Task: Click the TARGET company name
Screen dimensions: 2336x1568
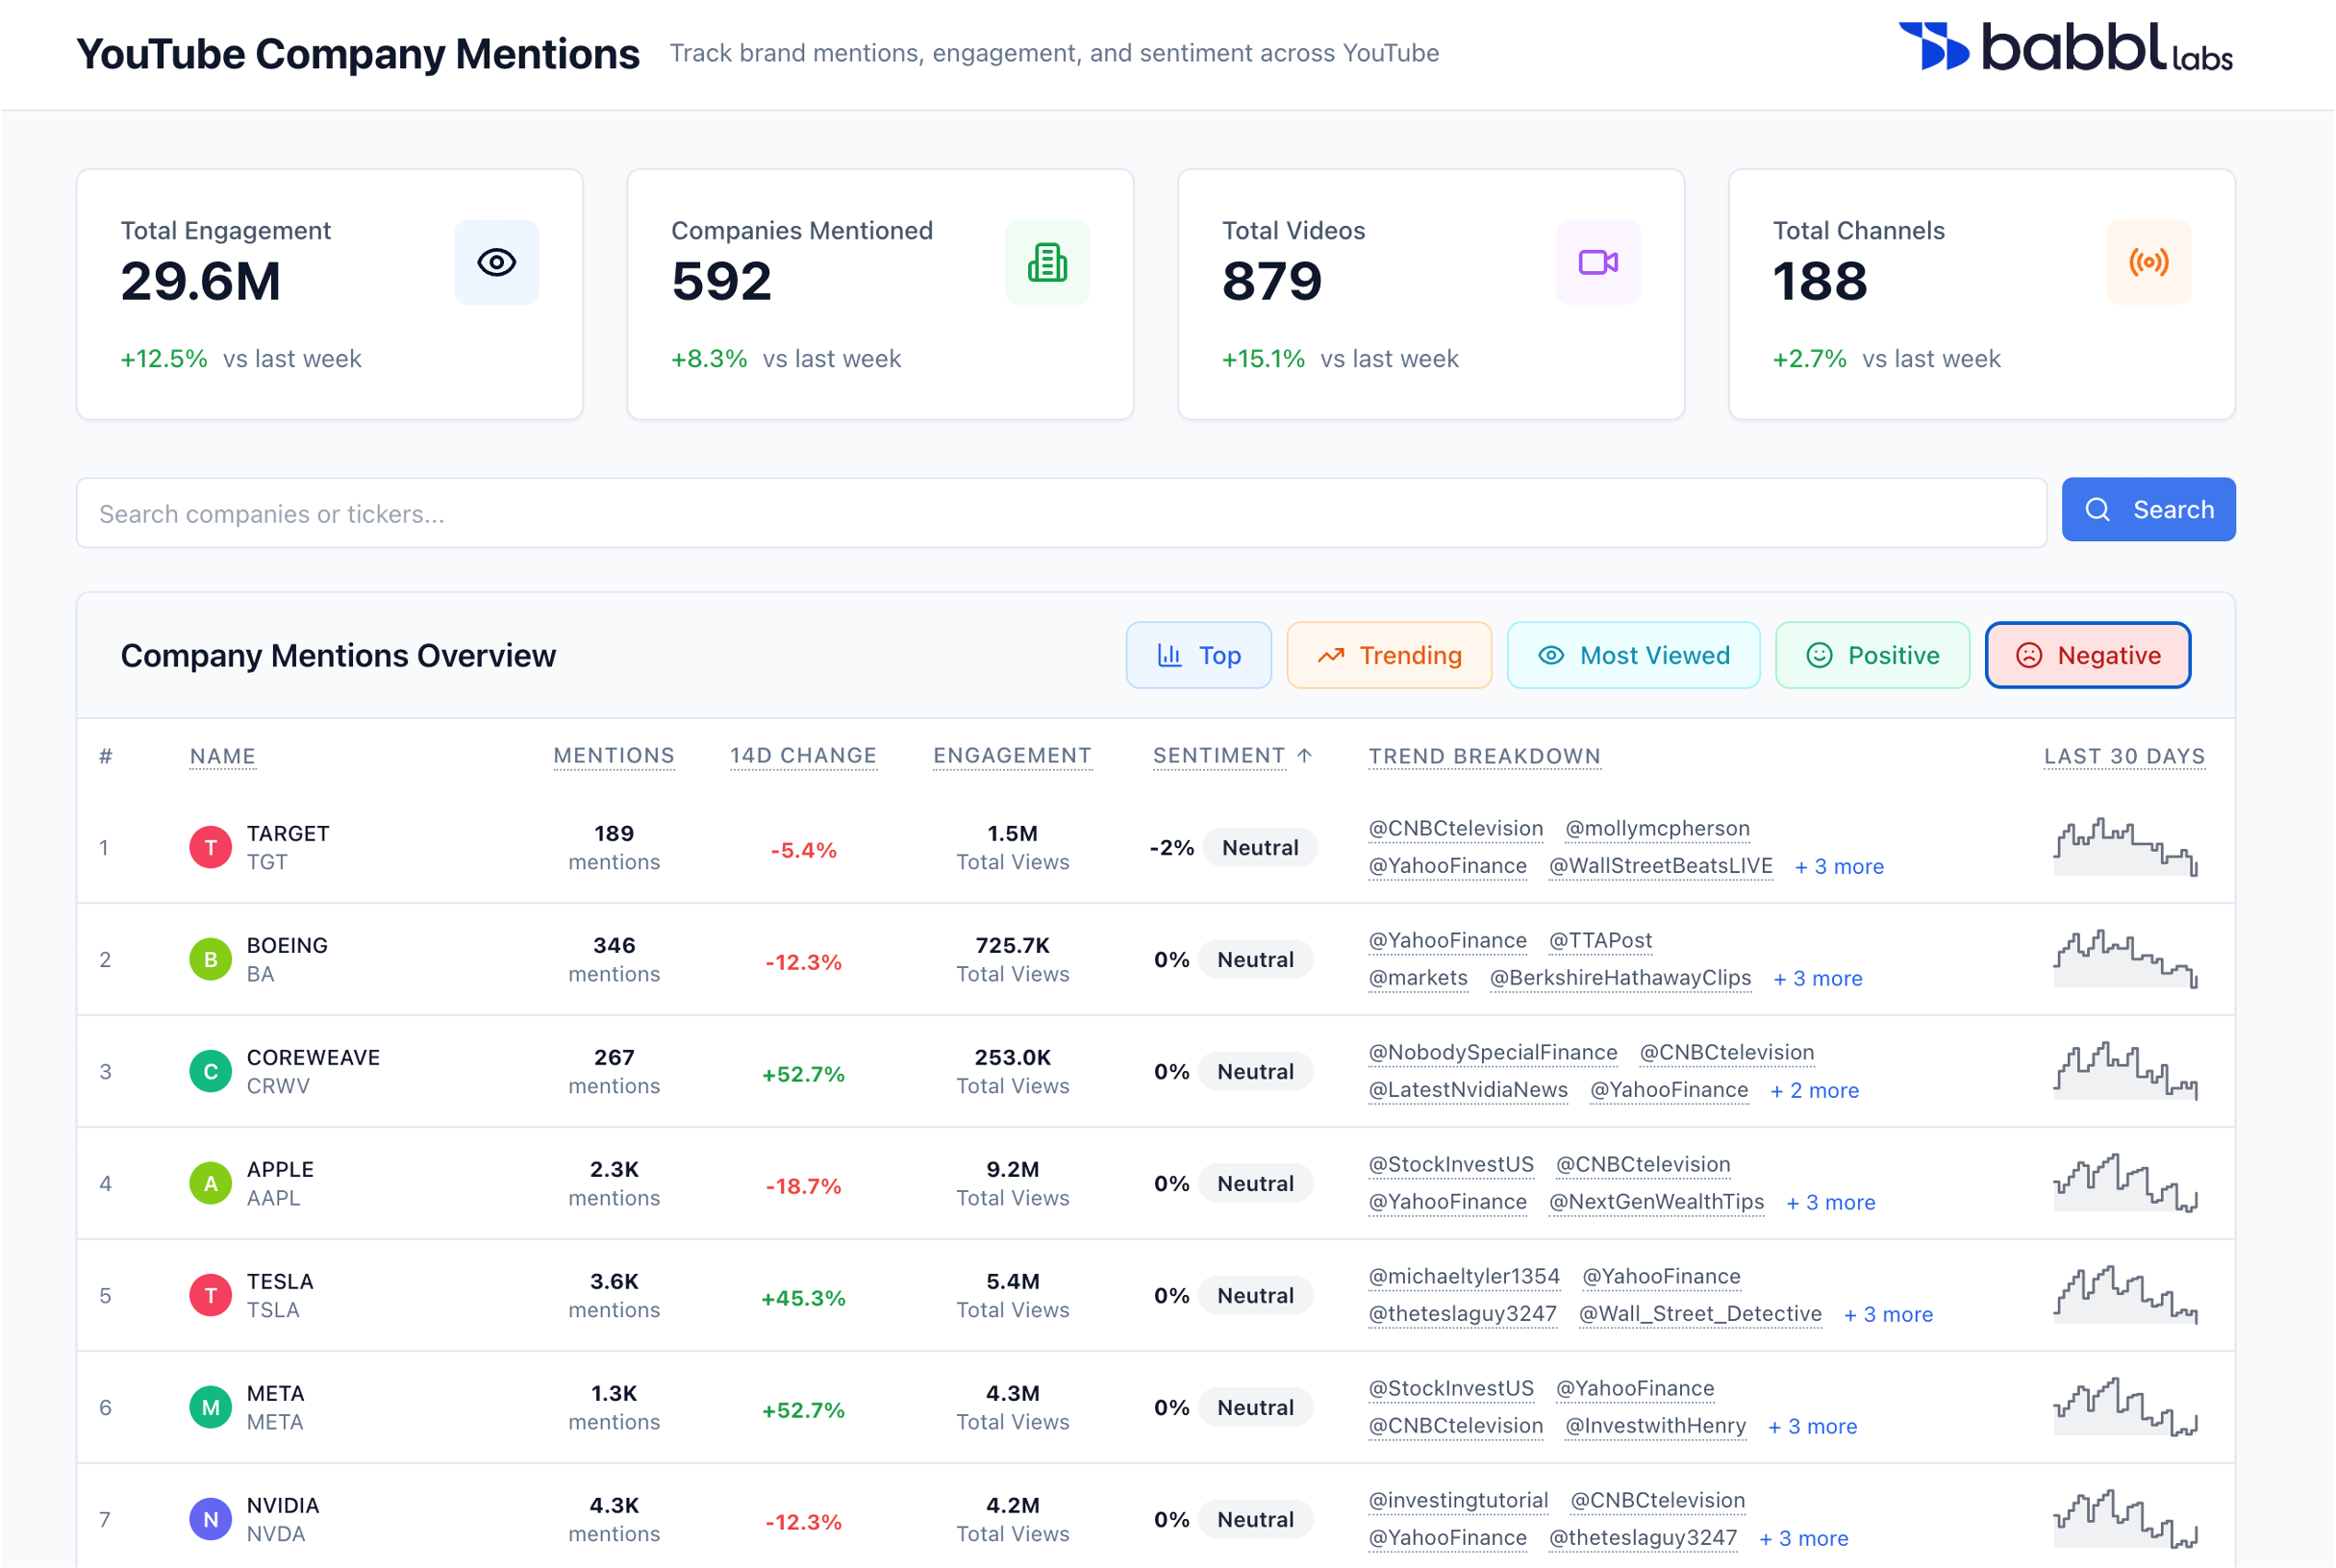Action: coord(289,833)
